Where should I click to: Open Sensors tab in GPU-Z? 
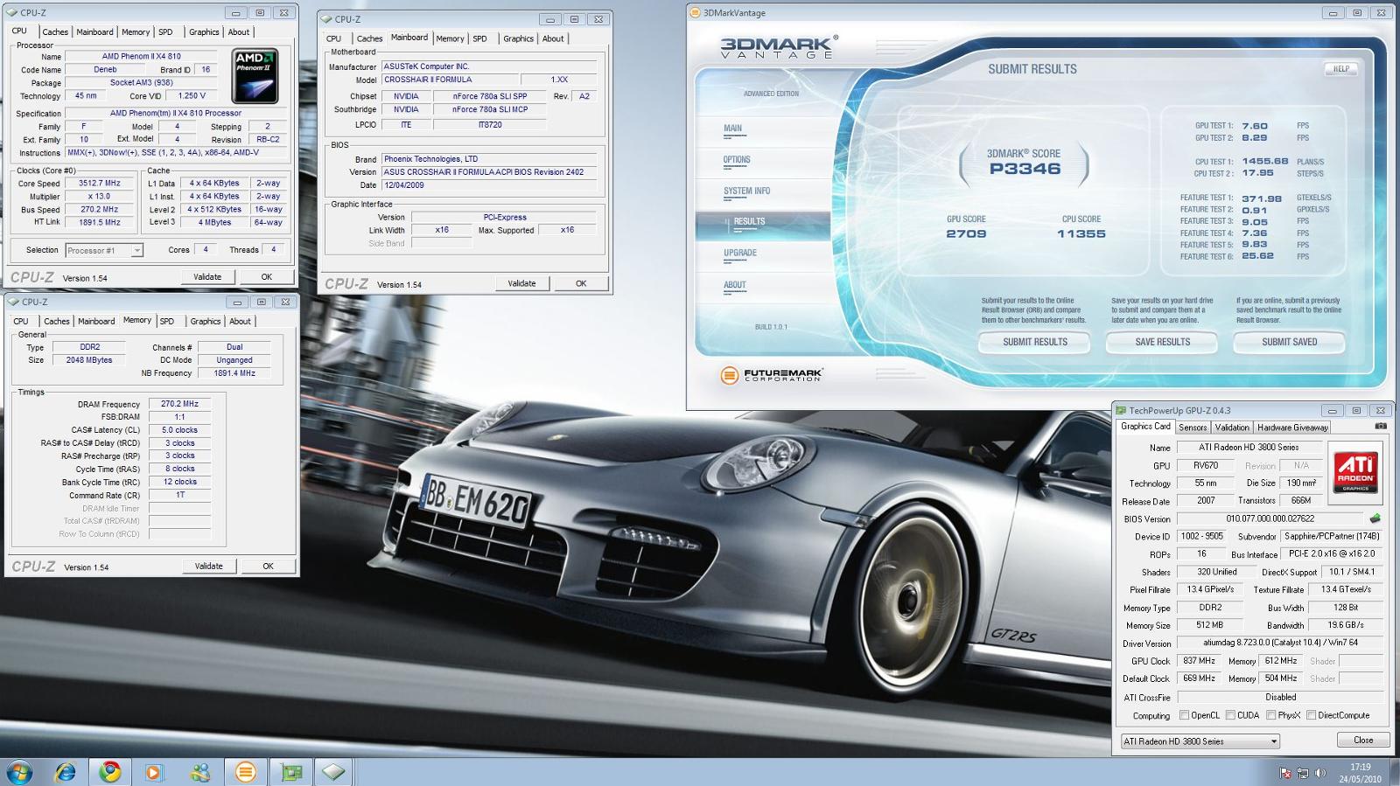click(x=1193, y=428)
